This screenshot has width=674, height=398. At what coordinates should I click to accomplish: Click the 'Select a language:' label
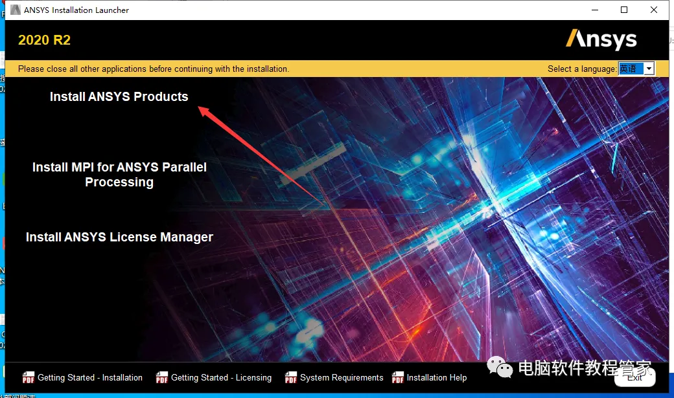582,69
